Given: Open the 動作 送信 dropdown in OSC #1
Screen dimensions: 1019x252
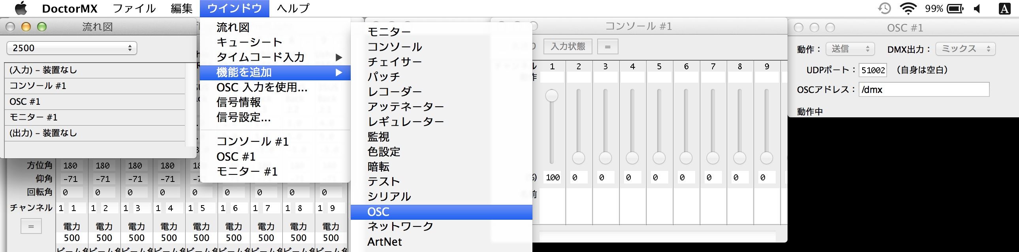Looking at the screenshot, I should pyautogui.click(x=850, y=49).
